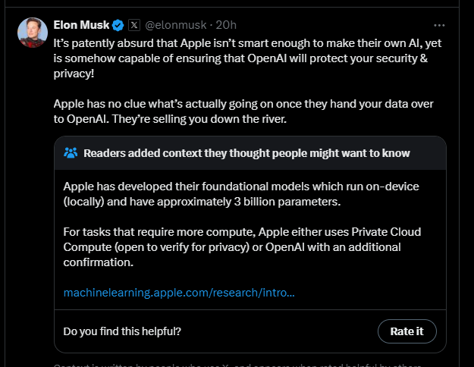This screenshot has height=367, width=474.
Task: Open the machinelearning.apple.com research link
Action: coord(179,293)
